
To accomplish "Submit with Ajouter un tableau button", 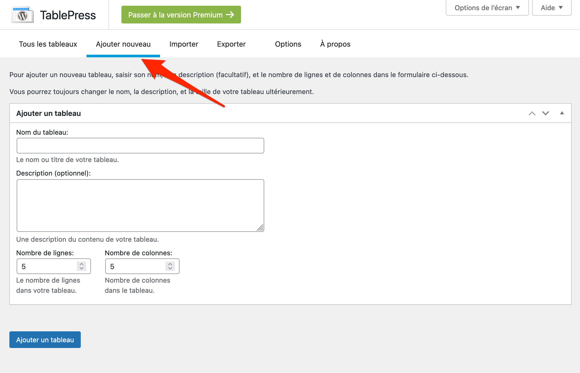I will pos(45,340).
